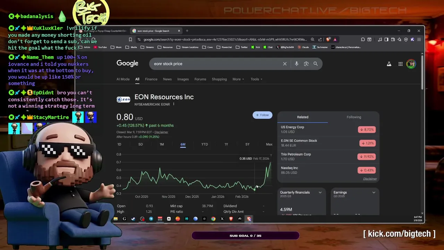Open the Stream Locations bookmark folder

[x=187, y=47]
